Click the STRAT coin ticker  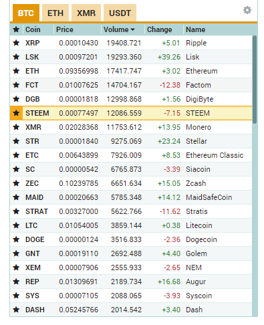[37, 211]
